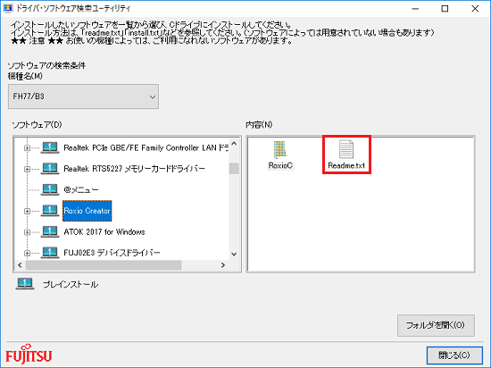This screenshot has width=491, height=368.
Task: Expand the Realtek RTS5227 tree node
Action: (x=28, y=169)
